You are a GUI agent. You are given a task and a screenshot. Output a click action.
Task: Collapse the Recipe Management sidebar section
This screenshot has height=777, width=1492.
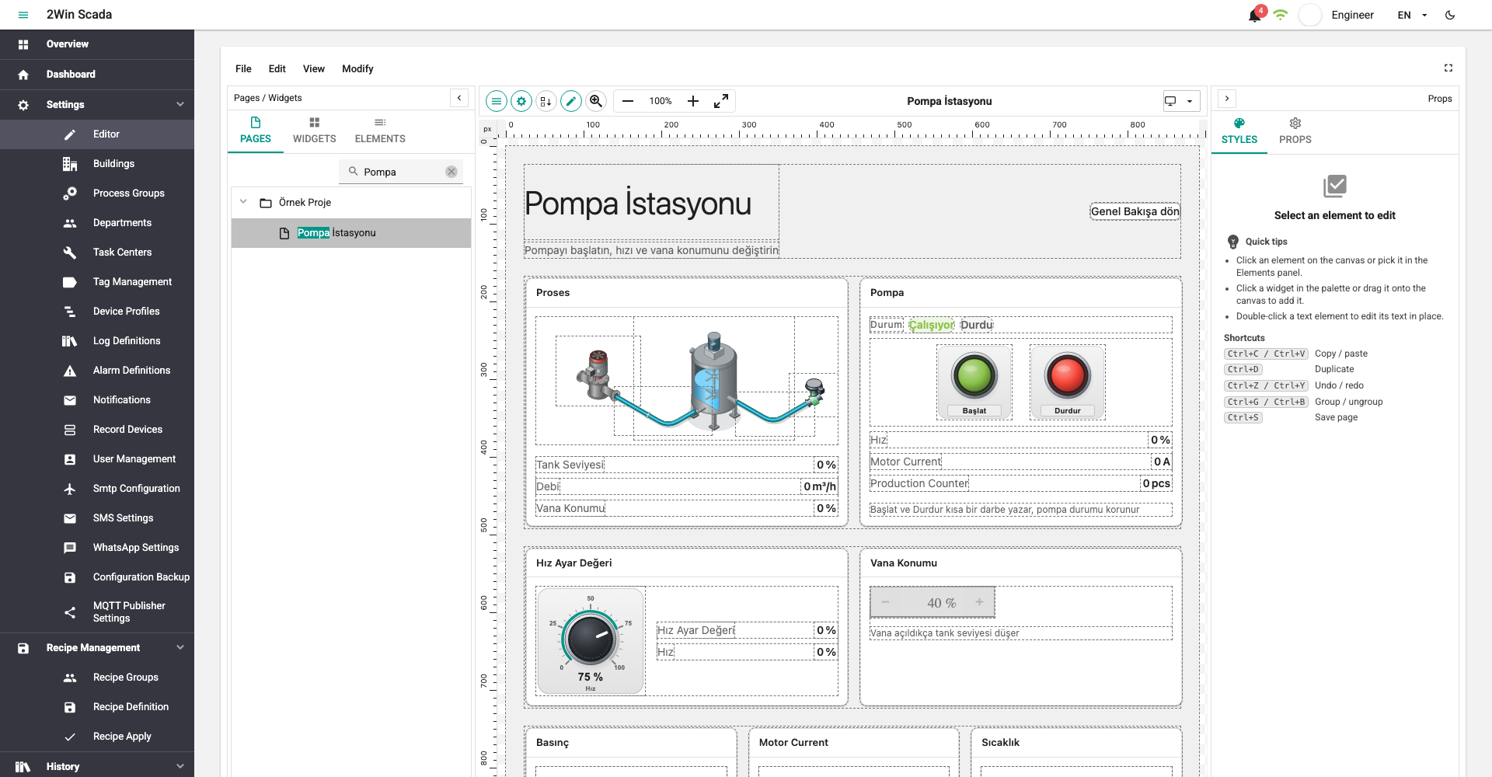(180, 647)
